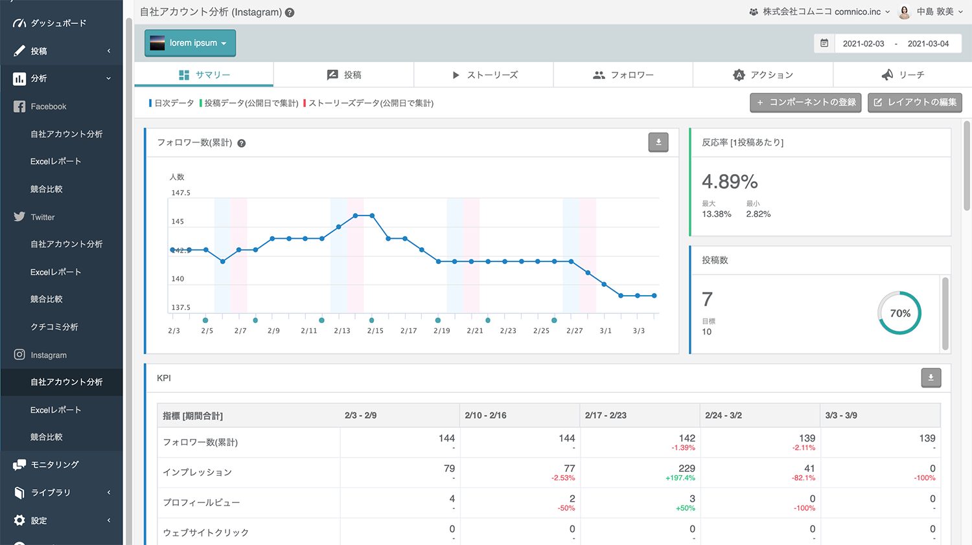
Task: Click the last data point at 3/3
Action: [x=654, y=296]
